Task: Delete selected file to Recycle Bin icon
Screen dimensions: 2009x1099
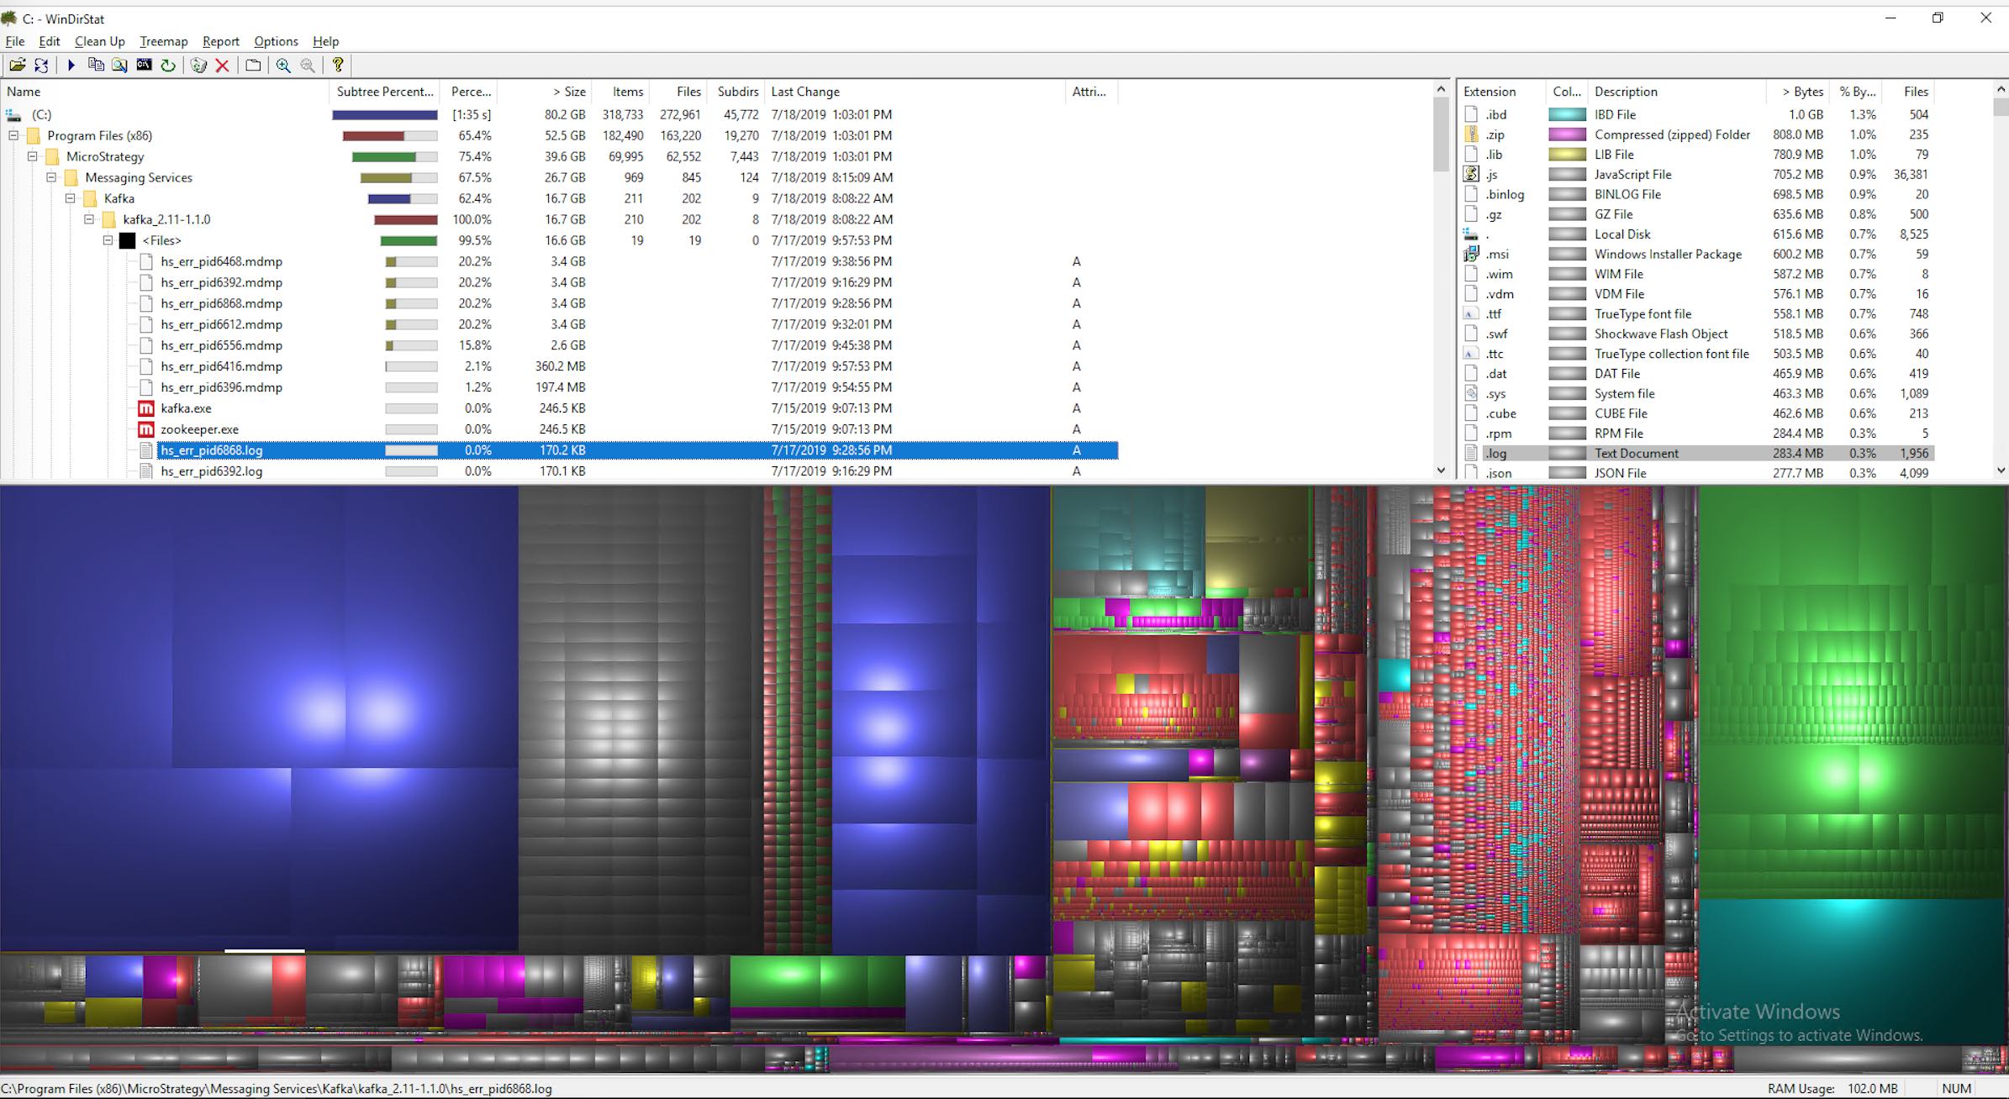Action: (x=198, y=65)
